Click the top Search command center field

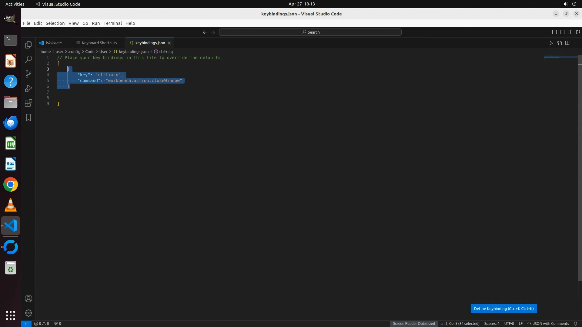(310, 32)
